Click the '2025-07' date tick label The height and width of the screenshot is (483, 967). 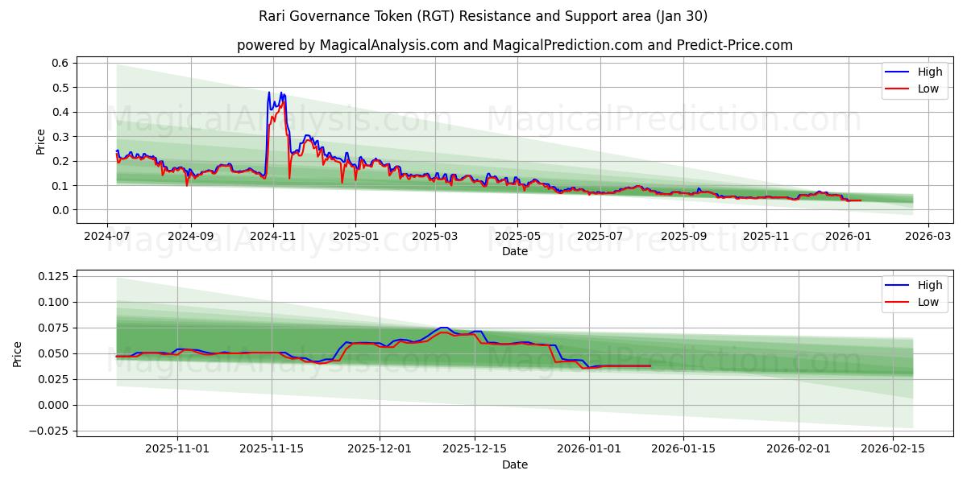click(599, 236)
